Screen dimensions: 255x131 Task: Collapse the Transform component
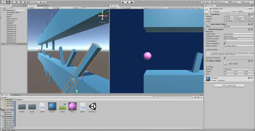click(205, 14)
